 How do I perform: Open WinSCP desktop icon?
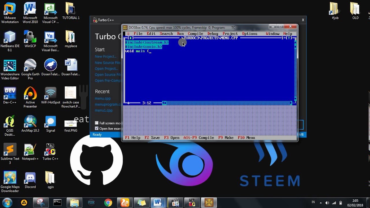(30, 39)
